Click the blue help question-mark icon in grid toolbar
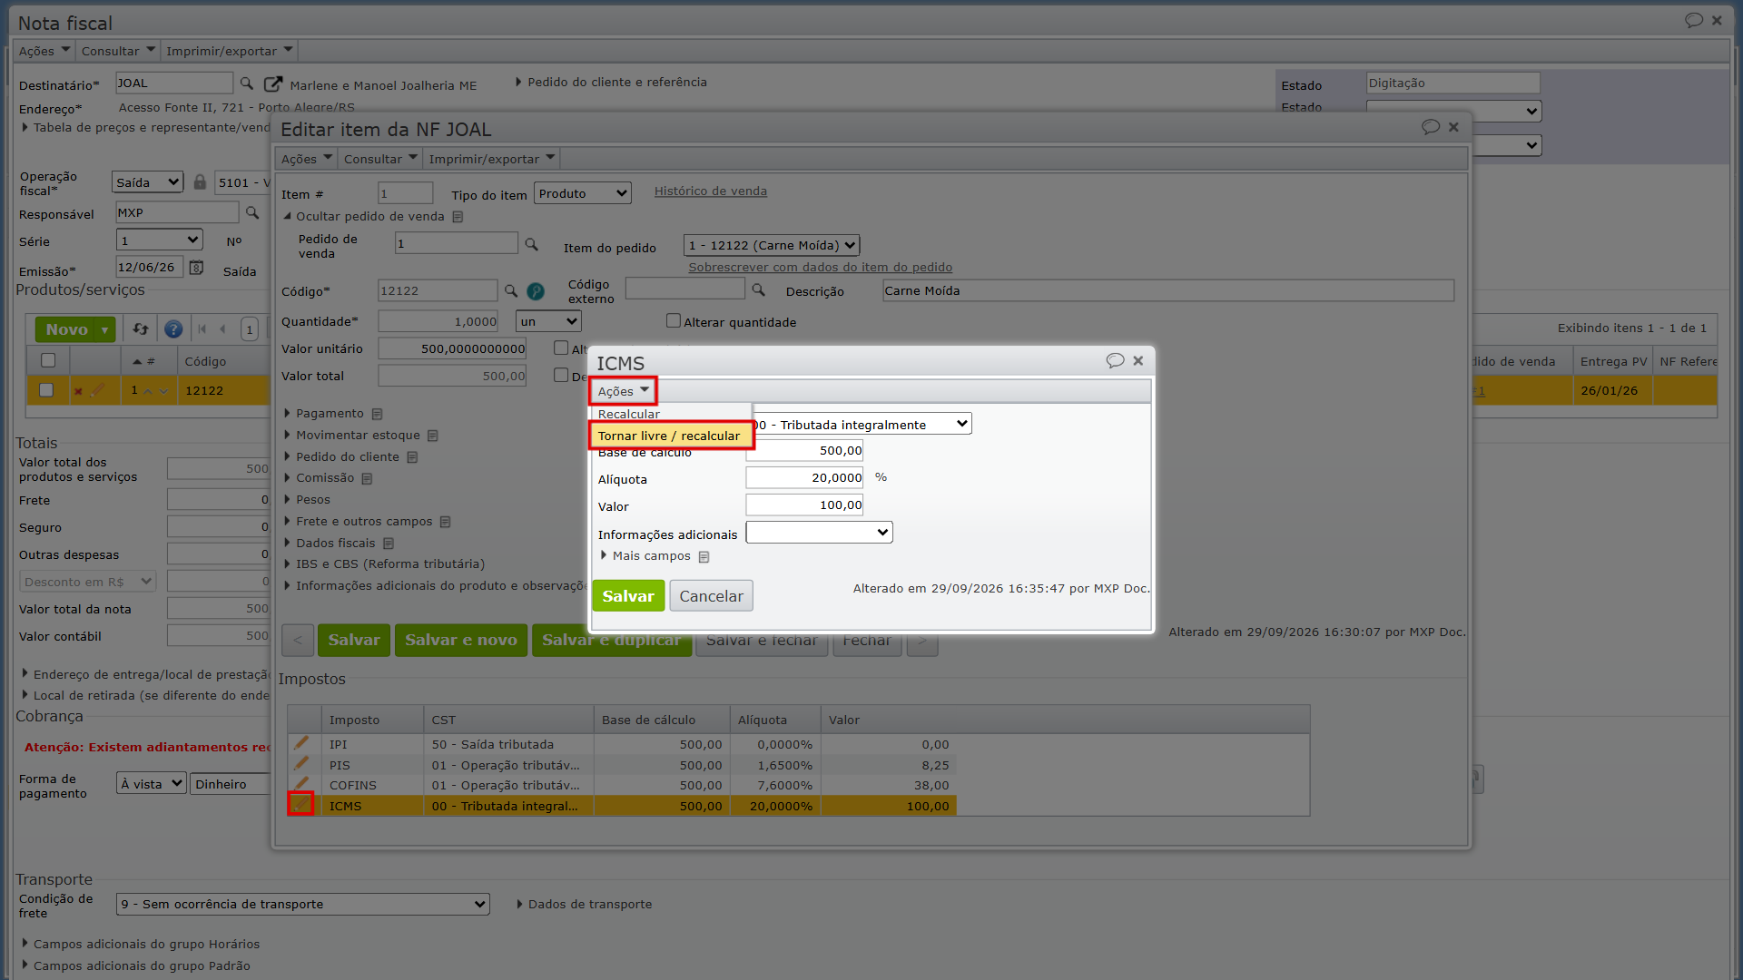 click(x=173, y=329)
